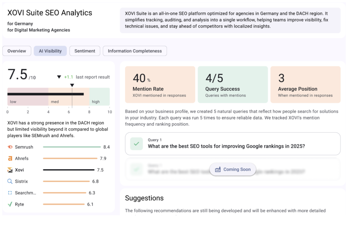Toggle the blurred checkmark in locked query
Image resolution: width=353 pixels, height=228 pixels.
[x=137, y=169]
